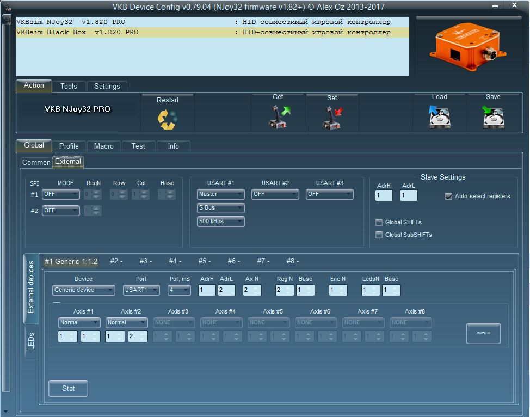Click the Stat button
The image size is (530, 417).
[x=68, y=388]
